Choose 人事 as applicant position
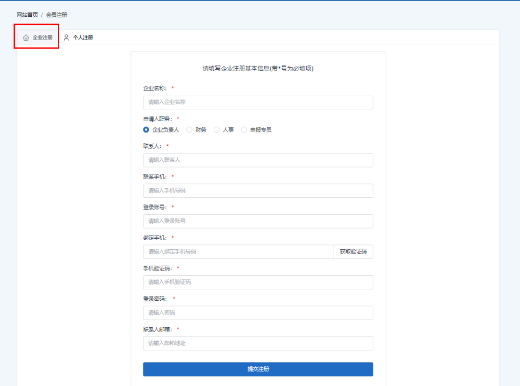This screenshot has height=386, width=520. (217, 129)
